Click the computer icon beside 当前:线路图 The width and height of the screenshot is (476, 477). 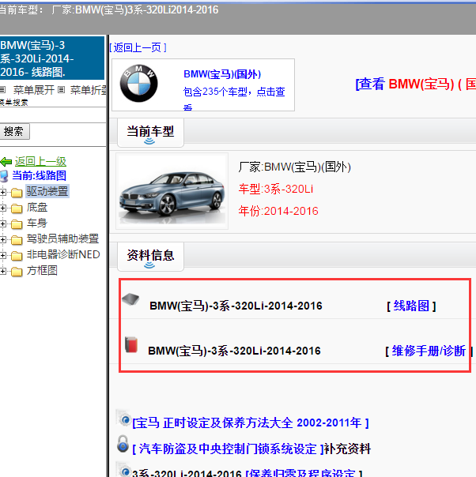(x=4, y=176)
